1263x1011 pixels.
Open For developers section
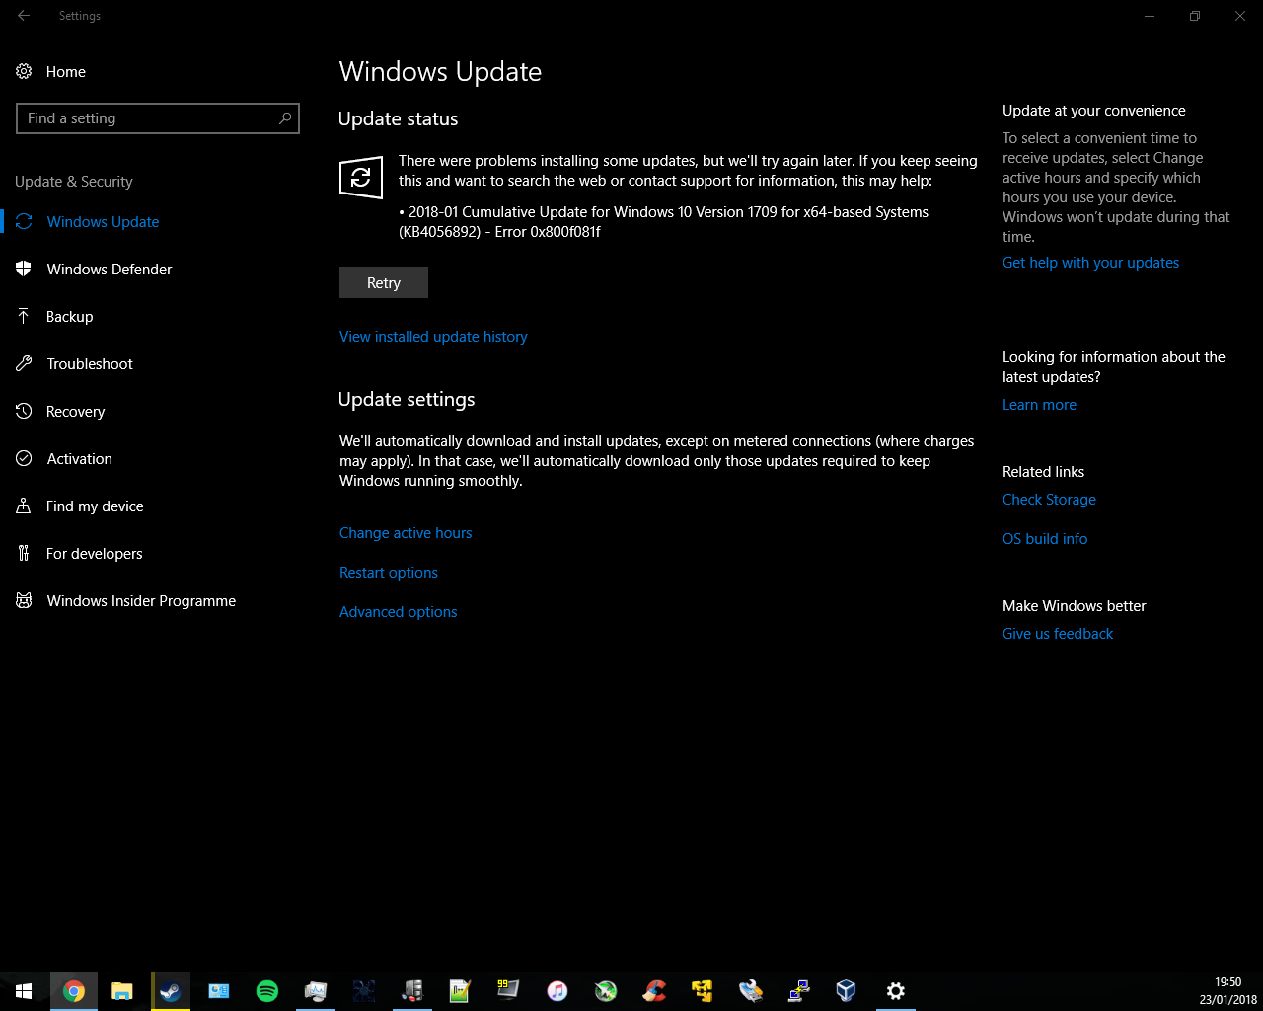click(94, 554)
